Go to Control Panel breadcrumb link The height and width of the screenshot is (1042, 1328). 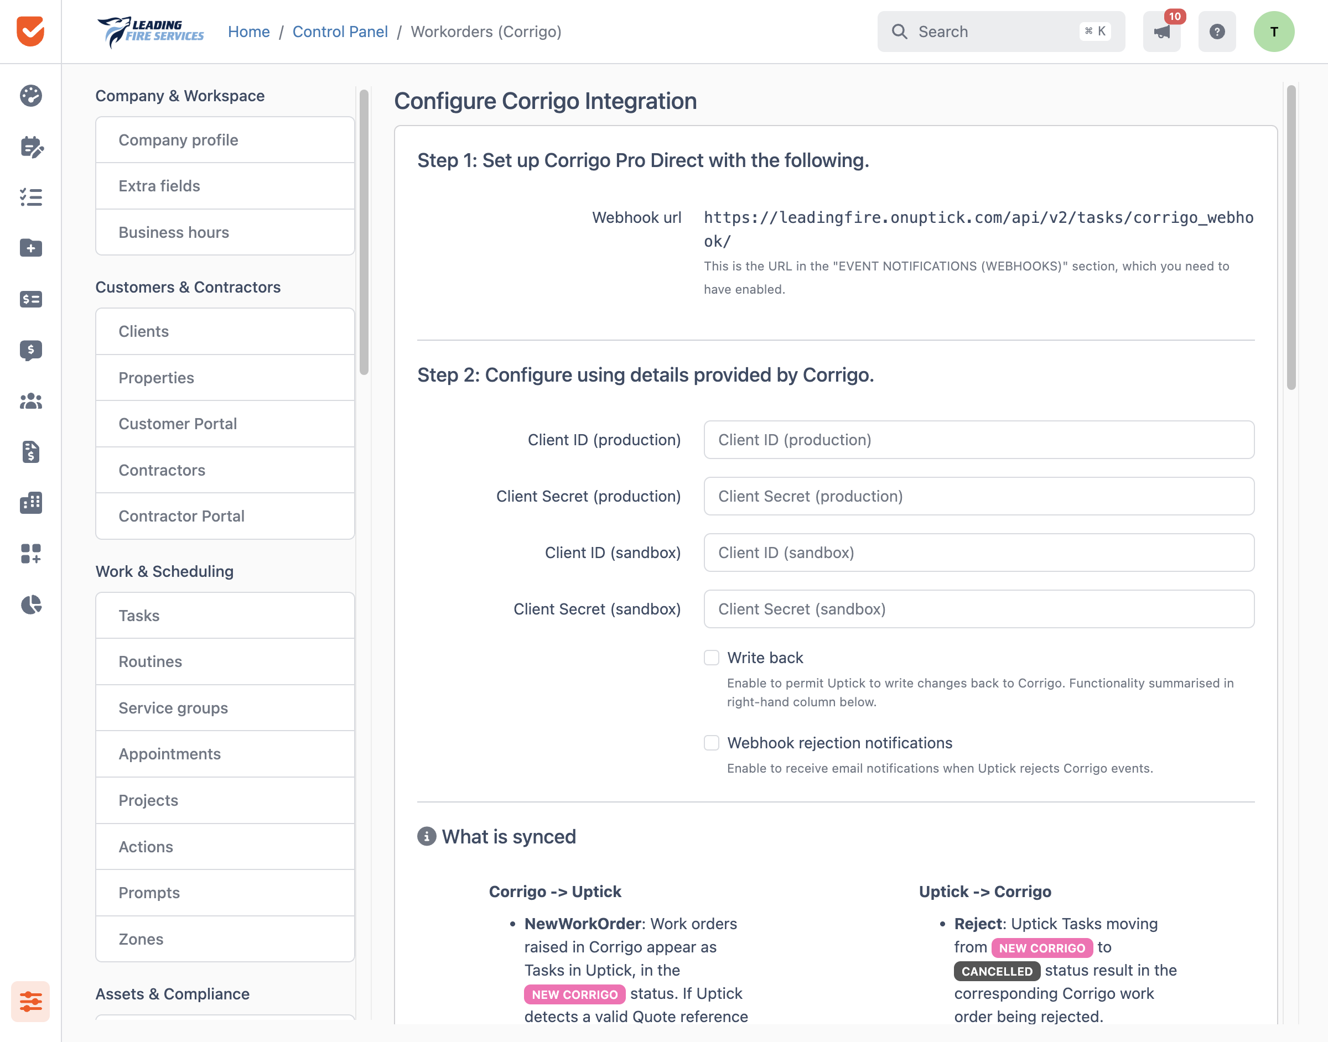click(x=340, y=32)
